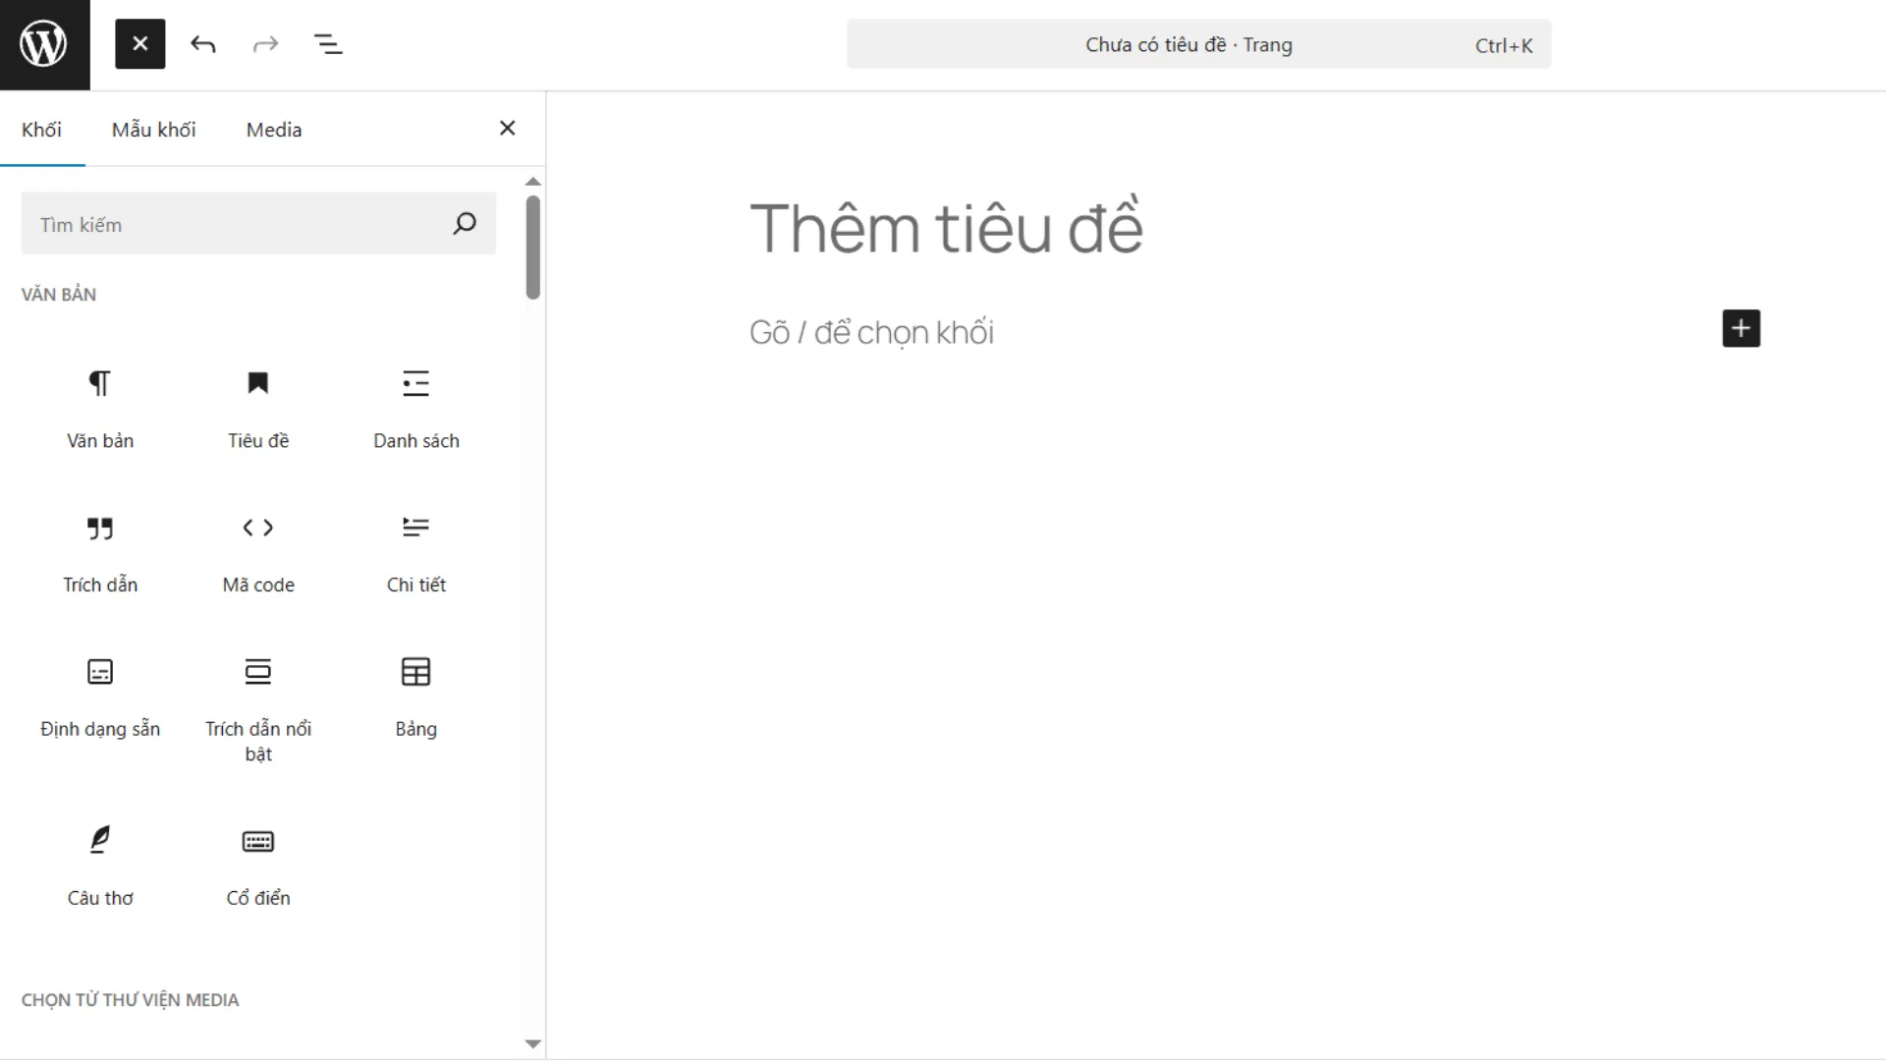
Task: Open the document overview list view
Action: tap(328, 44)
